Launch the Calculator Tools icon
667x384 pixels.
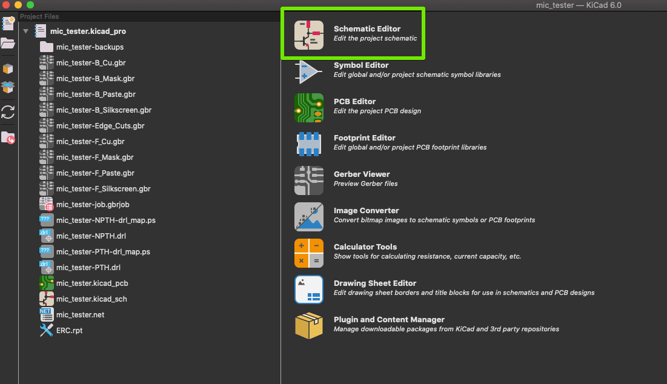[x=309, y=253]
